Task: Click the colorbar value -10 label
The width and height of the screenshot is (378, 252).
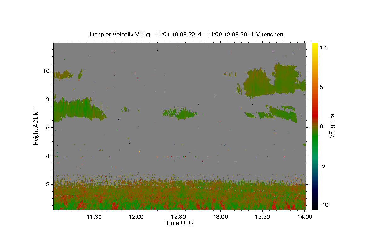Action: (x=324, y=205)
